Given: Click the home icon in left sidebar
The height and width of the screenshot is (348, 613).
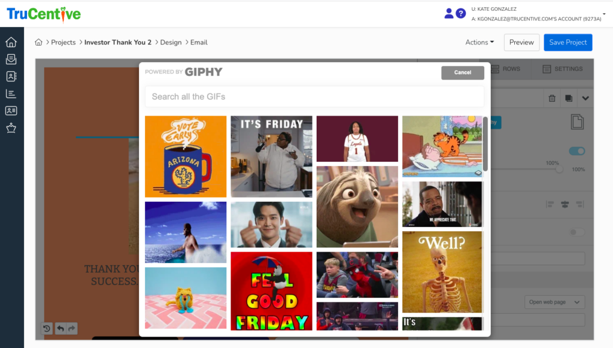Looking at the screenshot, I should (x=11, y=42).
